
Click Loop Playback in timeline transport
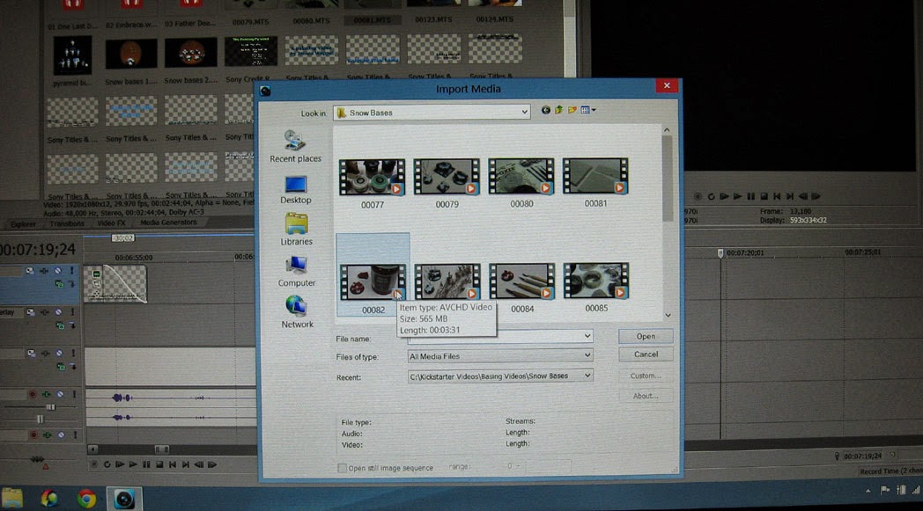pos(107,464)
